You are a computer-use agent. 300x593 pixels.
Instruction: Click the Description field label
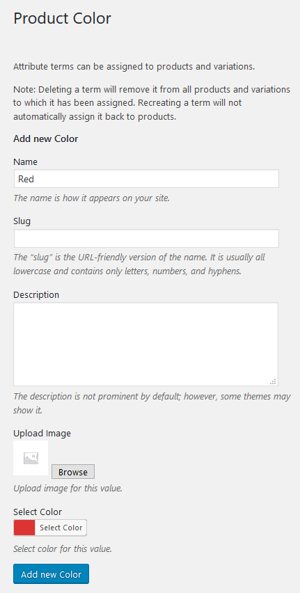(x=36, y=294)
